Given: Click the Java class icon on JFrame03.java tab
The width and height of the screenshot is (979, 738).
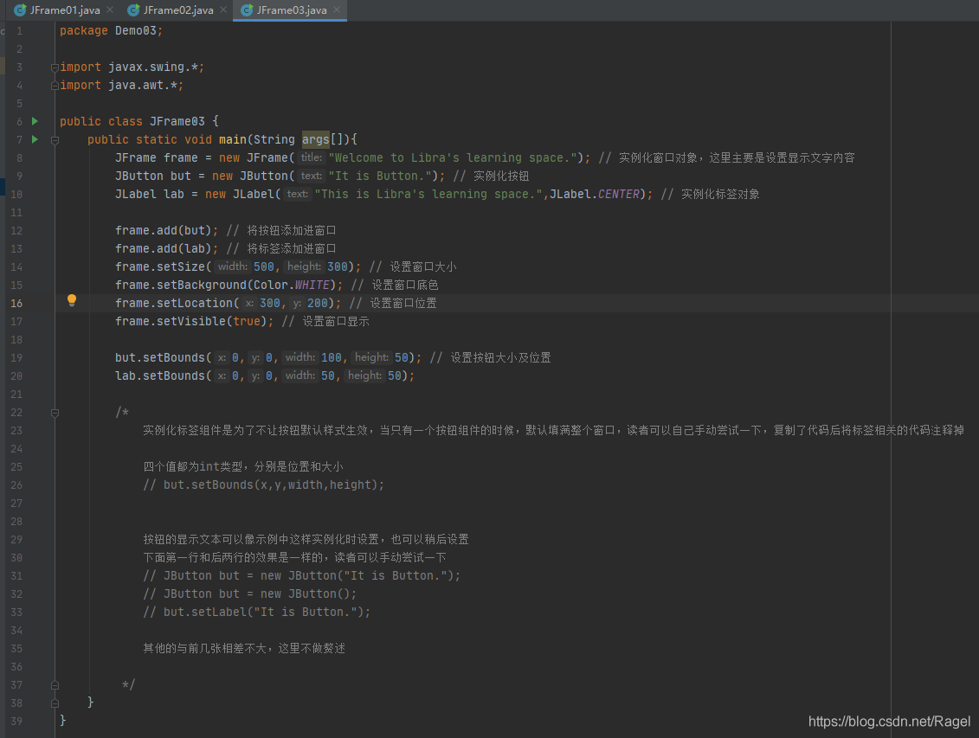Looking at the screenshot, I should click(x=248, y=11).
